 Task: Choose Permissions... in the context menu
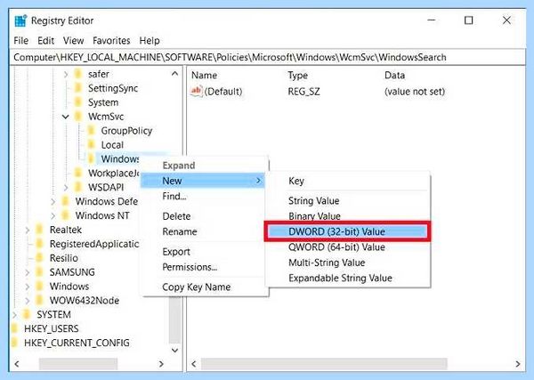[x=203, y=267]
